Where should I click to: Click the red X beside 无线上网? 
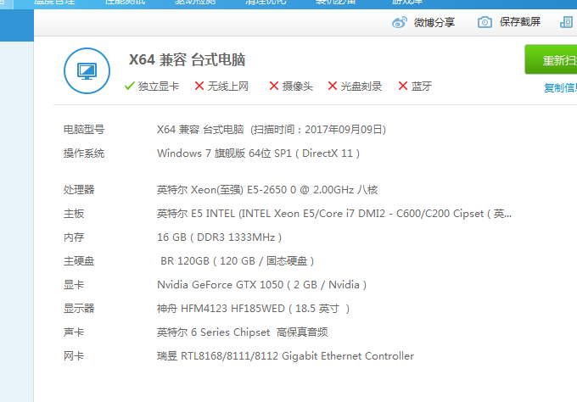point(199,86)
